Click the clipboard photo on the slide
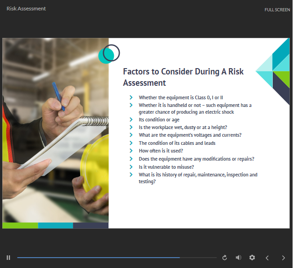 tap(55, 130)
